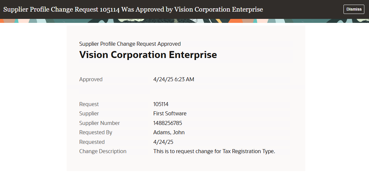Select the supplier name First Software
Screen dimensions: 369x176
(x=170, y=113)
